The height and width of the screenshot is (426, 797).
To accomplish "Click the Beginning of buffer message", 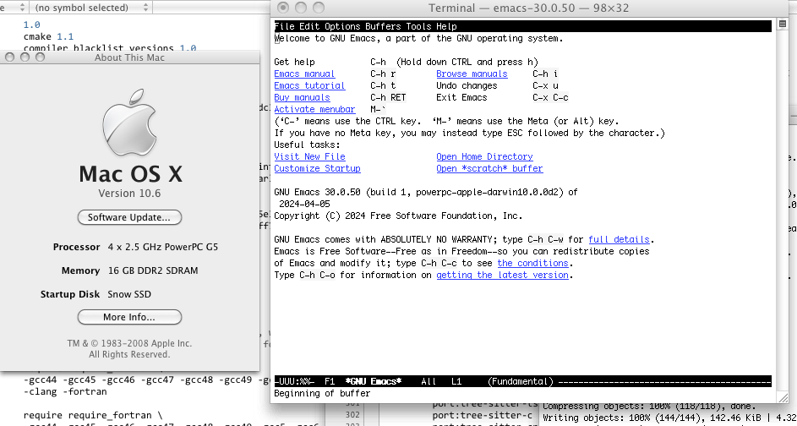I will [x=322, y=394].
